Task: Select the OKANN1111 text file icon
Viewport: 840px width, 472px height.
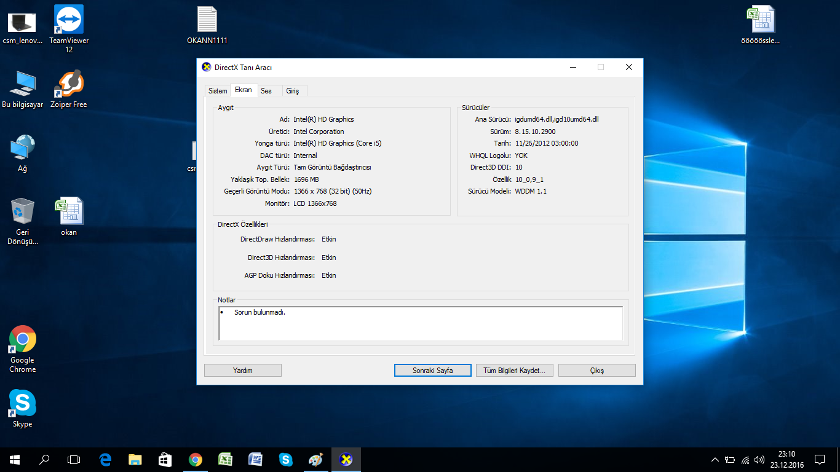Action: (207, 25)
